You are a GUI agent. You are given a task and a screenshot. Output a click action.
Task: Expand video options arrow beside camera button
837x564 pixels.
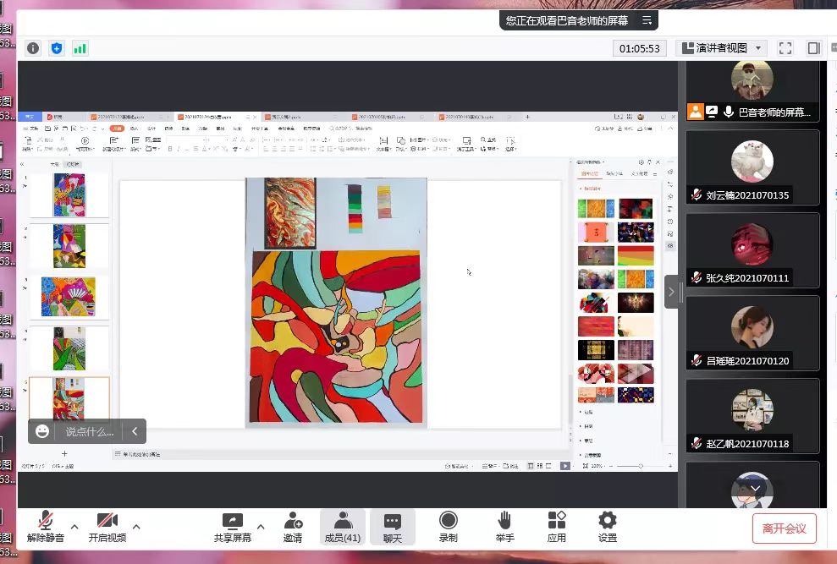(136, 527)
